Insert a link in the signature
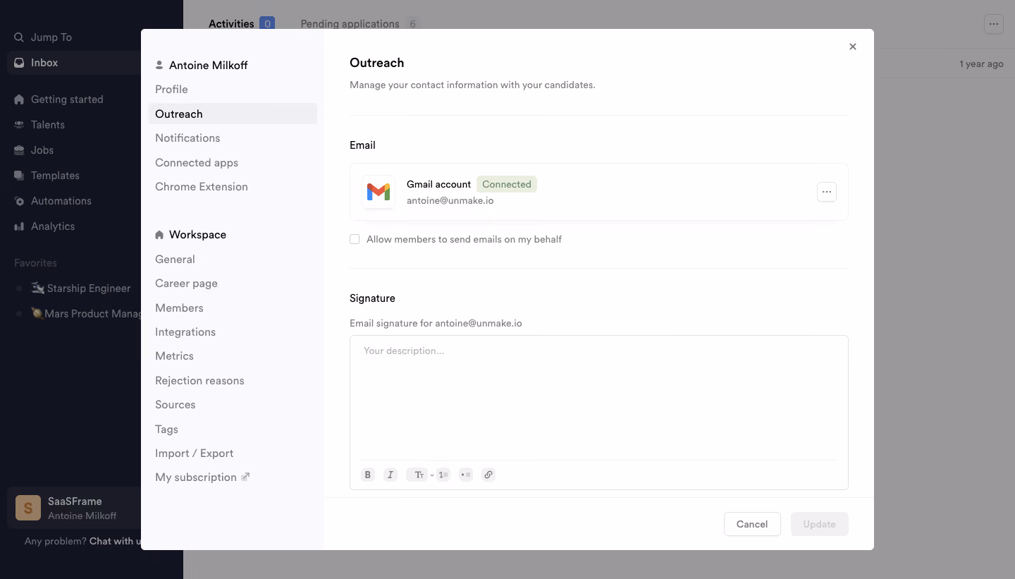1015x579 pixels. tap(488, 475)
